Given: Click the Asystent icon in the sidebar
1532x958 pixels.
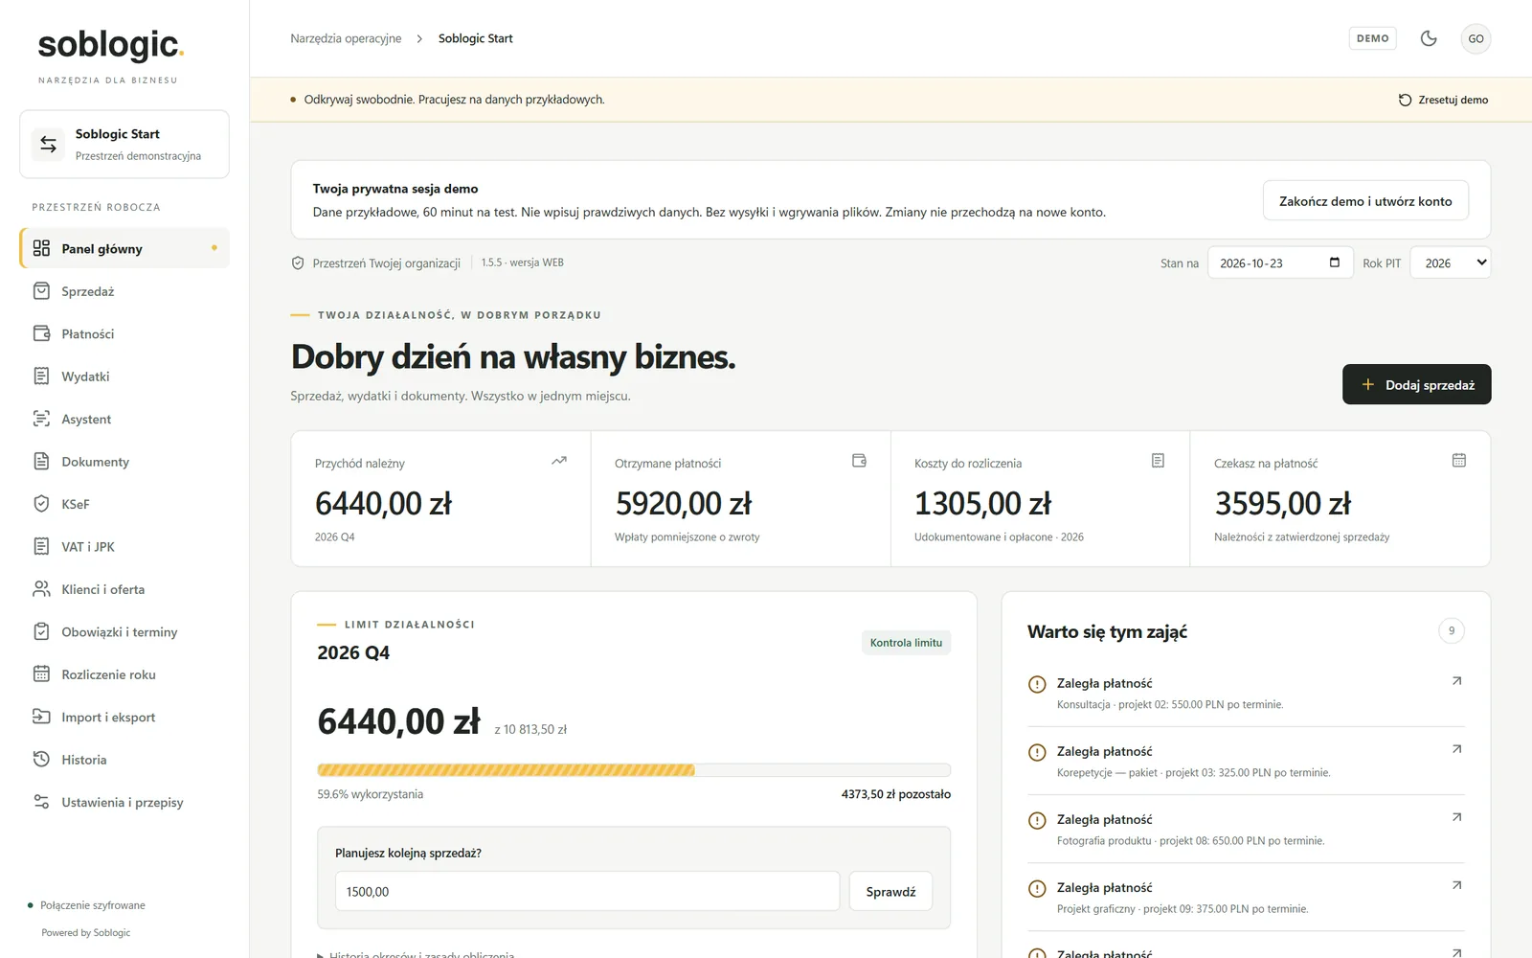Looking at the screenshot, I should [x=41, y=419].
